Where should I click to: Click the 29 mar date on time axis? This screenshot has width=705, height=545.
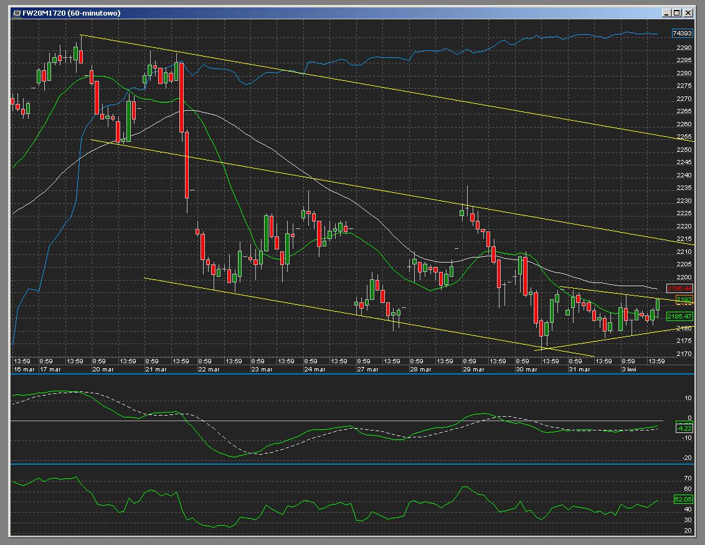coord(473,369)
